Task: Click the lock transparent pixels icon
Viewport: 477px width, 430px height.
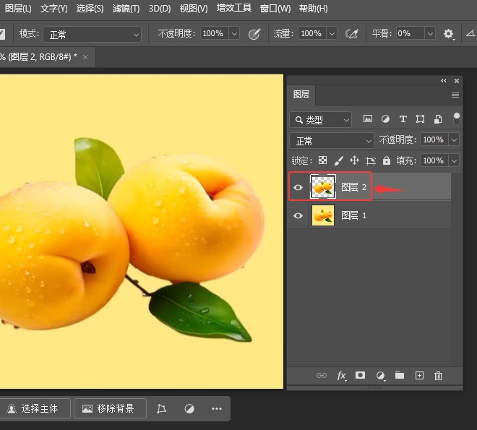Action: [323, 160]
